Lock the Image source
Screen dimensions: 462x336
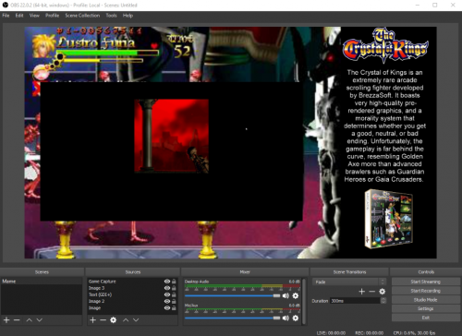[x=174, y=307]
